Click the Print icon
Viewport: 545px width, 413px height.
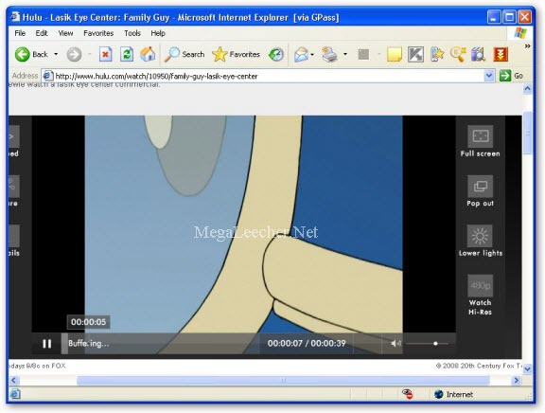(x=329, y=54)
